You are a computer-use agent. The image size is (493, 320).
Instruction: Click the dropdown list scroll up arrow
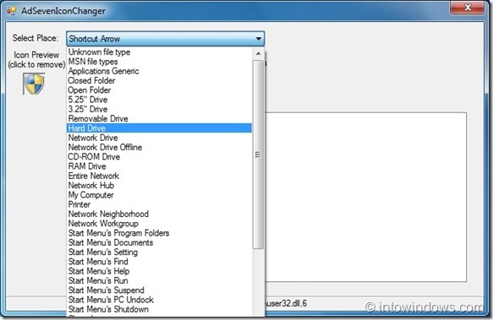tap(258, 53)
